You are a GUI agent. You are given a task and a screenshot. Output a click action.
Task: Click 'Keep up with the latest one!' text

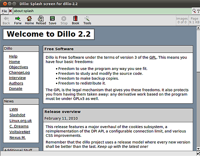pos(123,147)
